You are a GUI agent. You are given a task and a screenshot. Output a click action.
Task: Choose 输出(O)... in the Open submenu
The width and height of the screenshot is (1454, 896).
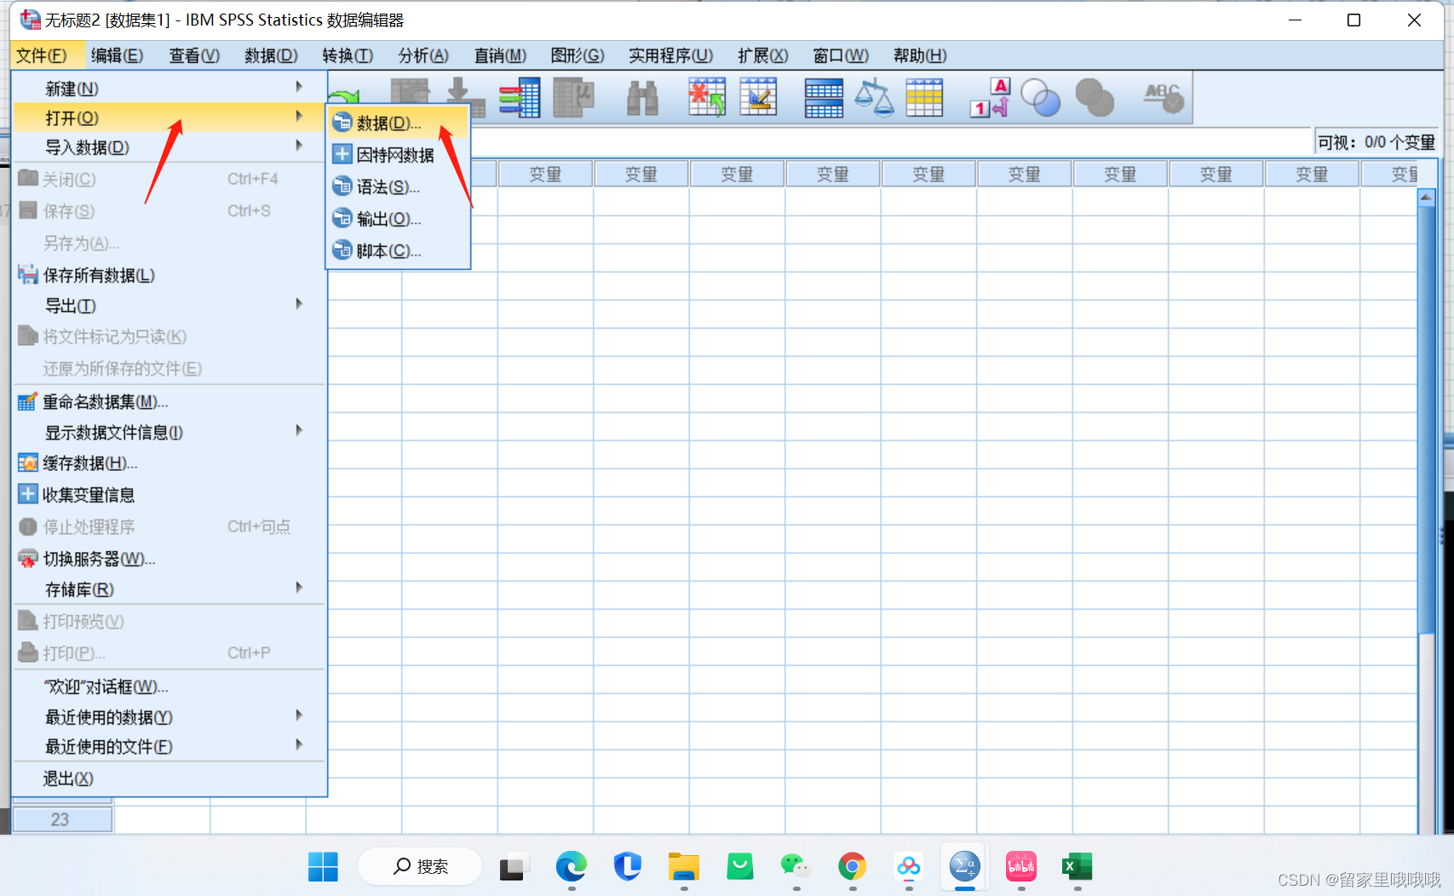point(399,219)
